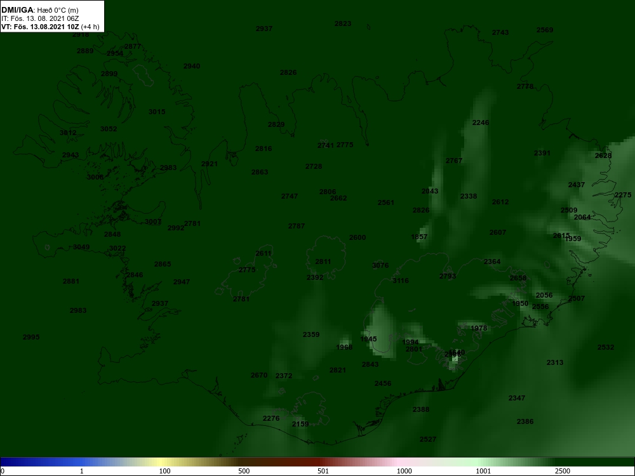
Task: Click the map value 2456
Action: pos(383,383)
